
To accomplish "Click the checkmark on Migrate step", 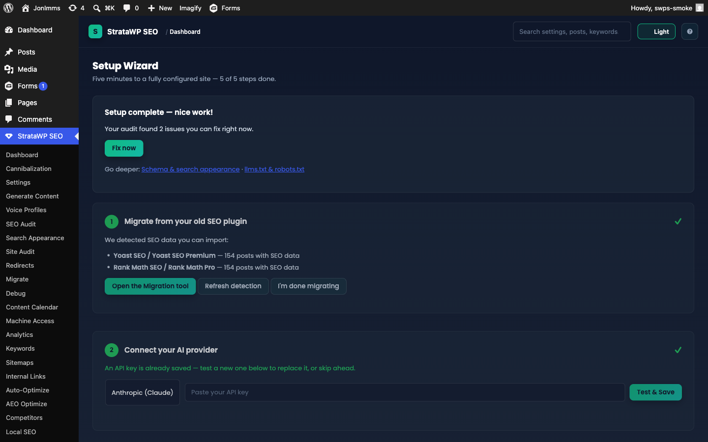I will pos(678,221).
